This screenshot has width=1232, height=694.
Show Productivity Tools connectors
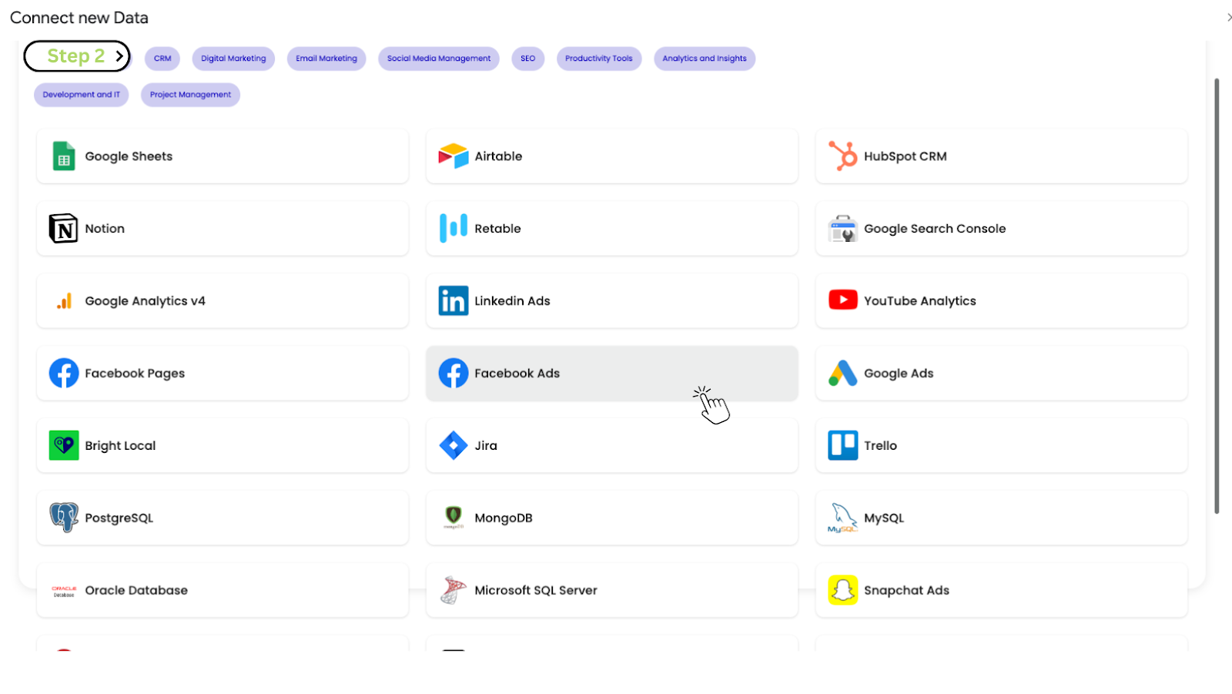click(x=599, y=59)
